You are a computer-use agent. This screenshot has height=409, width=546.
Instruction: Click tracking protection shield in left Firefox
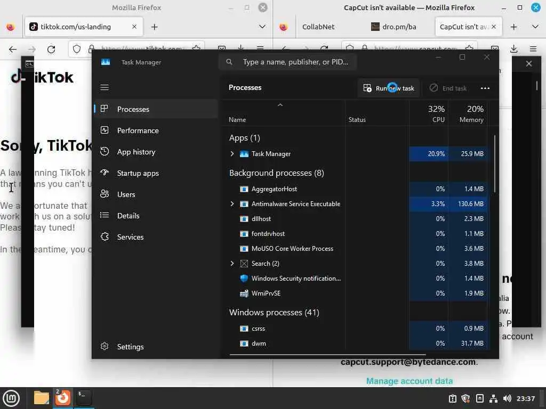tap(77, 49)
